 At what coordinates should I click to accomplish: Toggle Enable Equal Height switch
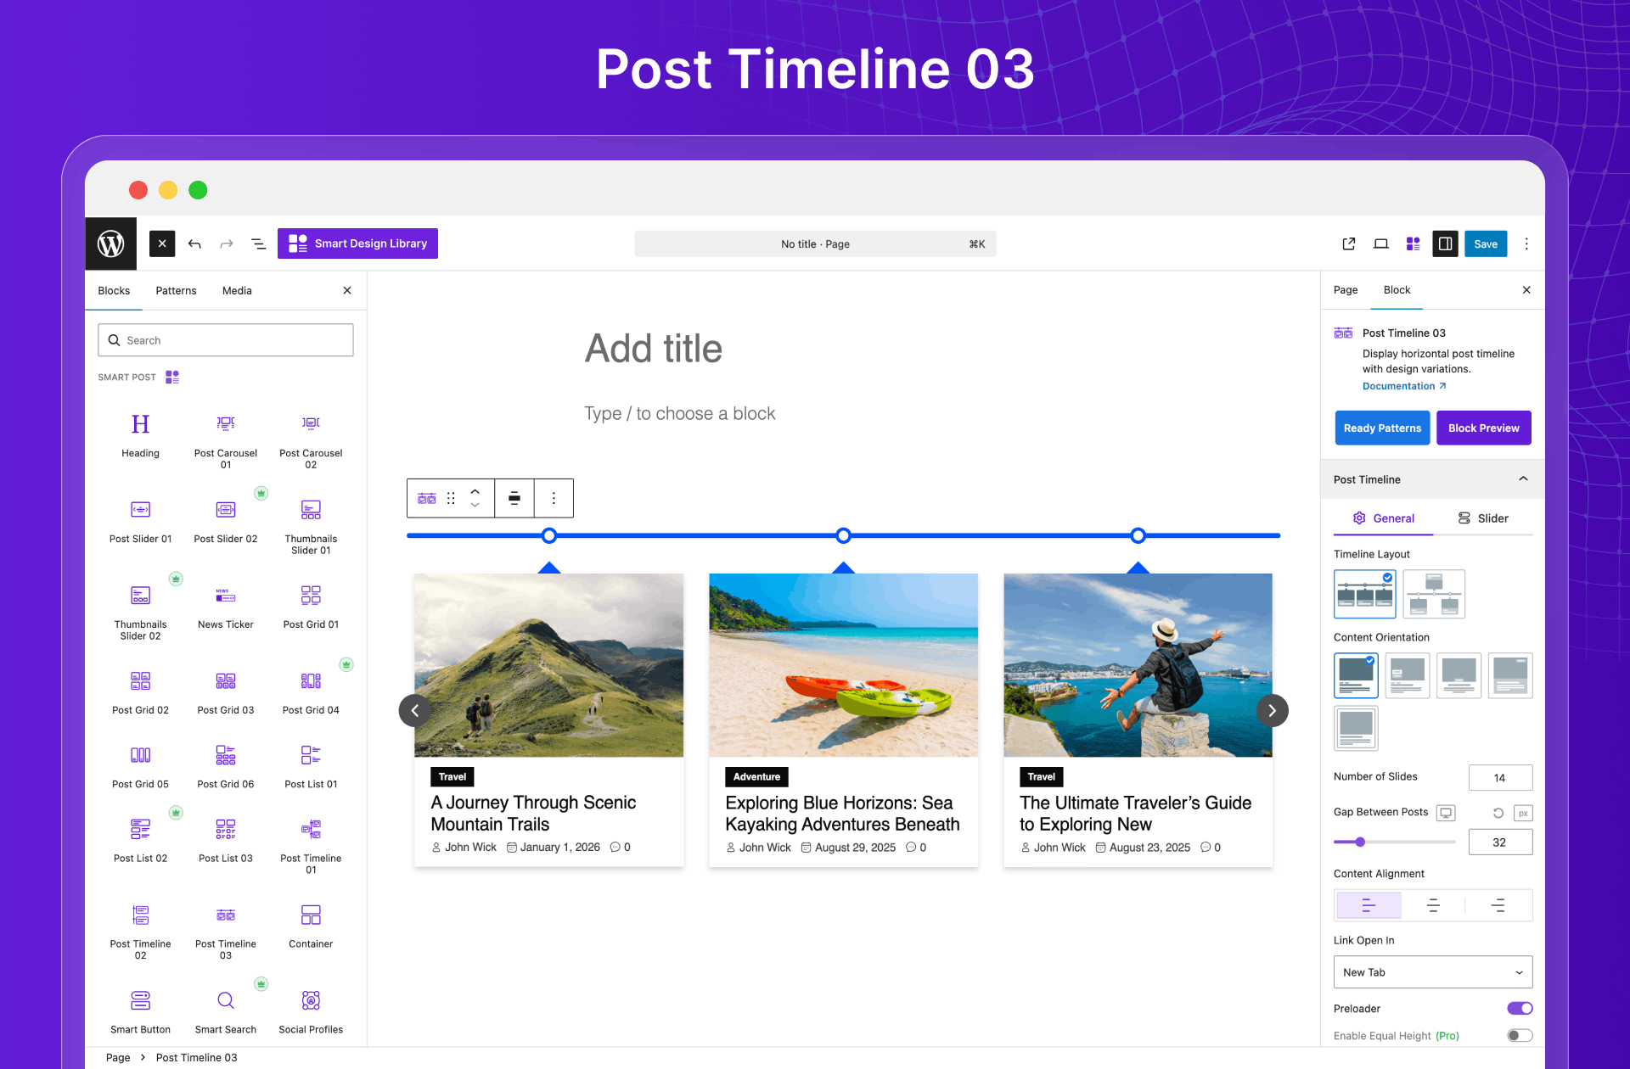click(x=1520, y=1036)
